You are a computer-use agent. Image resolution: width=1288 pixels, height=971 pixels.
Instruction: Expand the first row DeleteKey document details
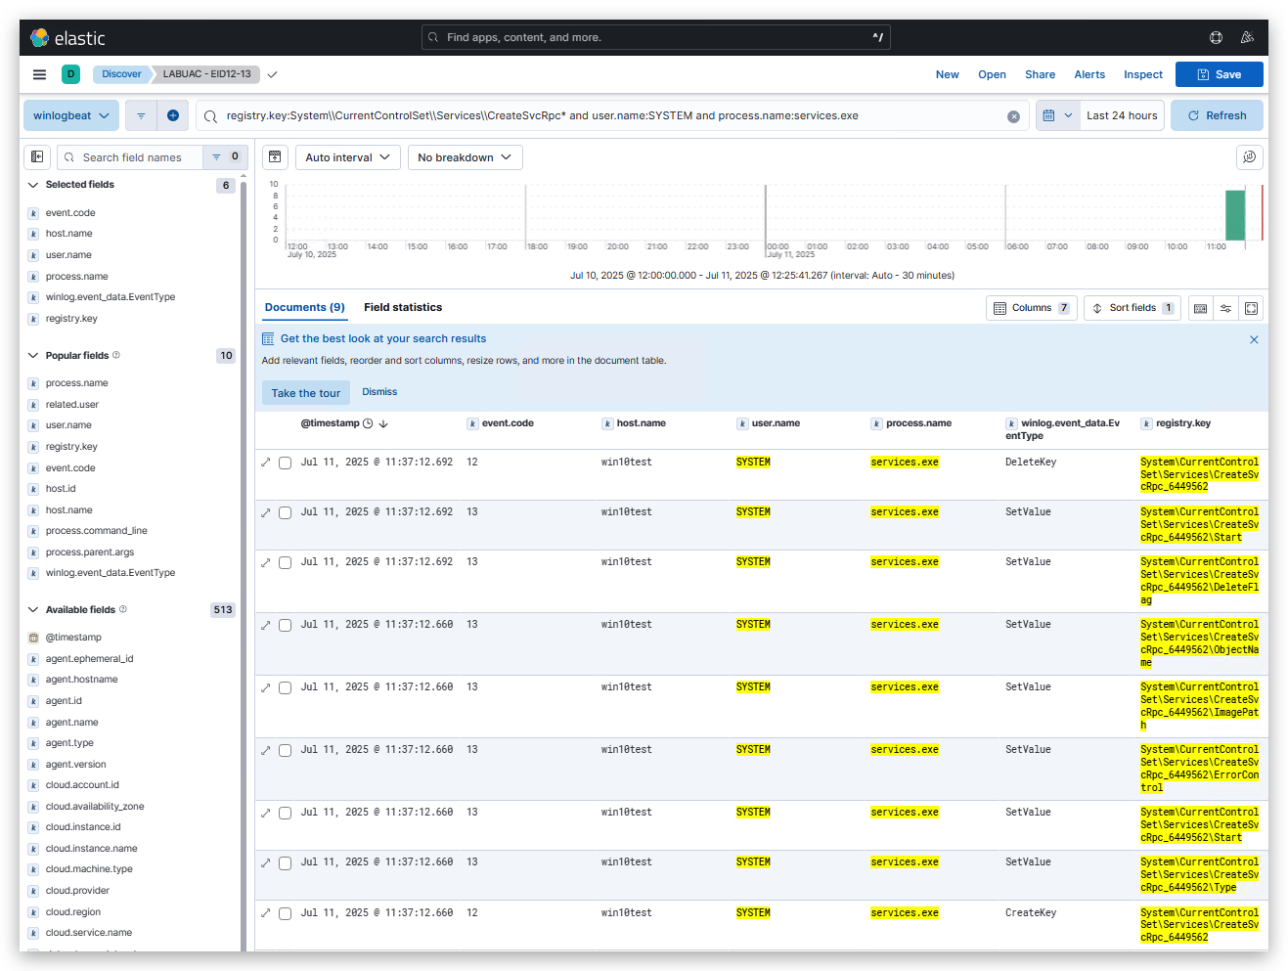(265, 462)
